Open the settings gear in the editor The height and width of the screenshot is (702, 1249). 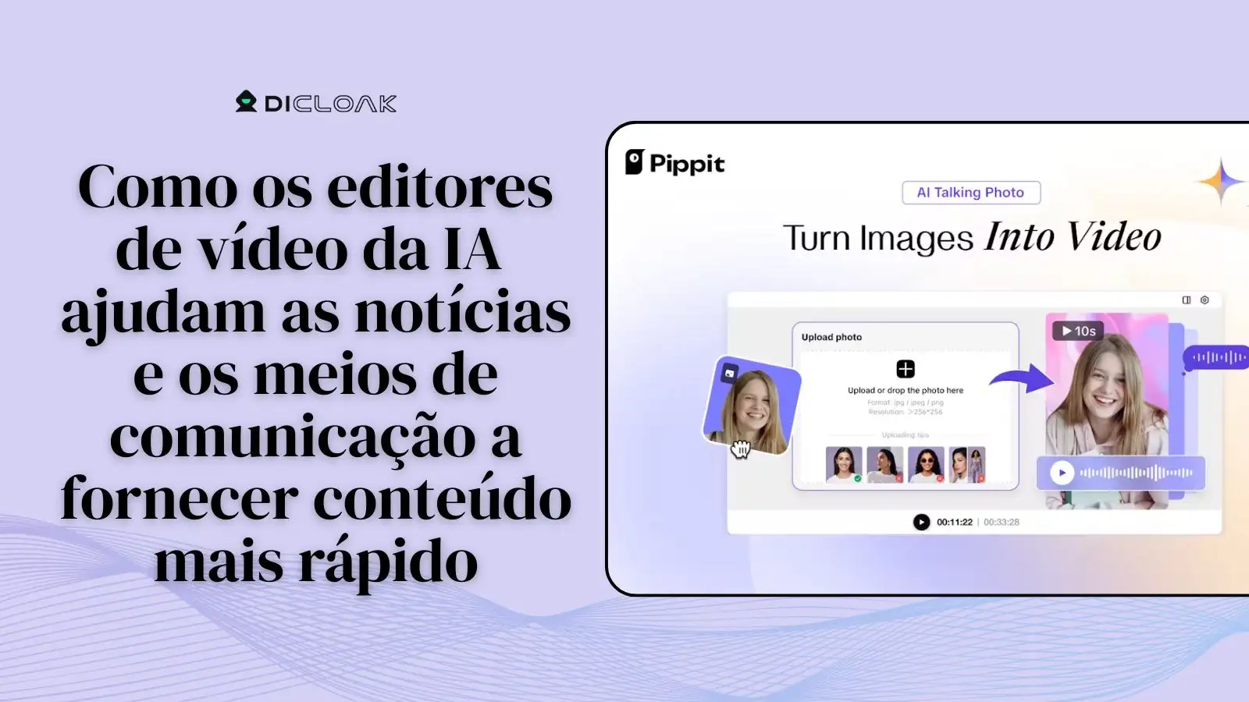click(1205, 300)
